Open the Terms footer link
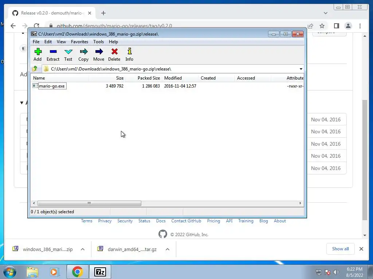 click(87, 221)
